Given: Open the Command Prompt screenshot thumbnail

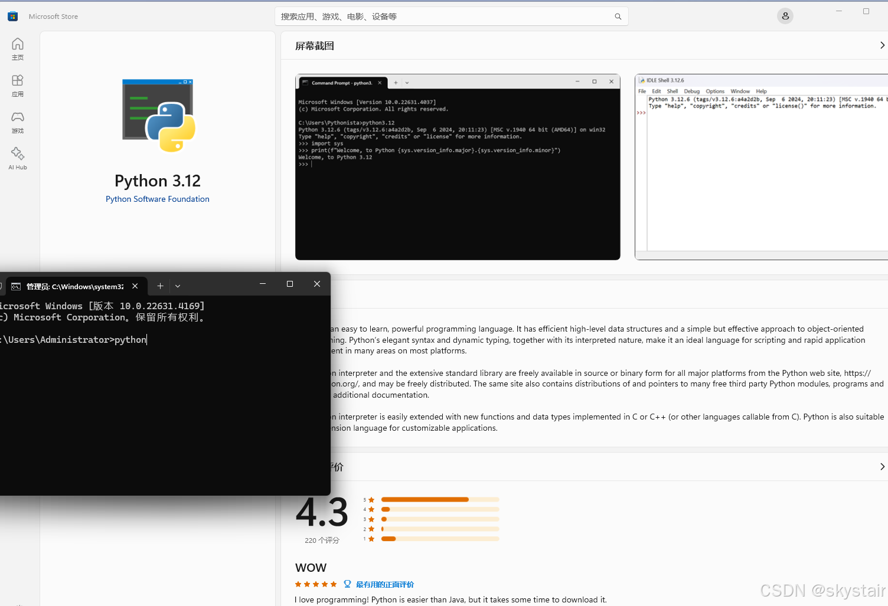Looking at the screenshot, I should 458,167.
